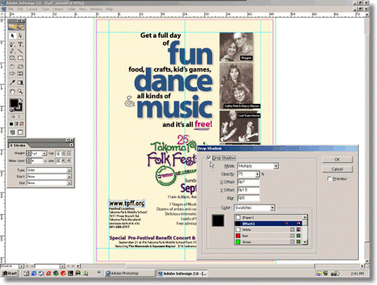Click Cancel in Drop Shadow dialog
The height and width of the screenshot is (285, 377).
pos(337,169)
